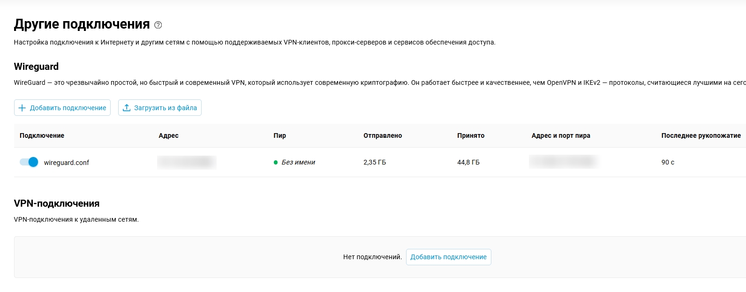This screenshot has width=746, height=292.
Task: Click the upload icon for Загрузить из файла
Action: click(x=127, y=108)
